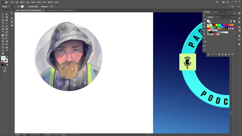Select the Scale tool
This screenshot has height=136, width=242.
pos(7,32)
